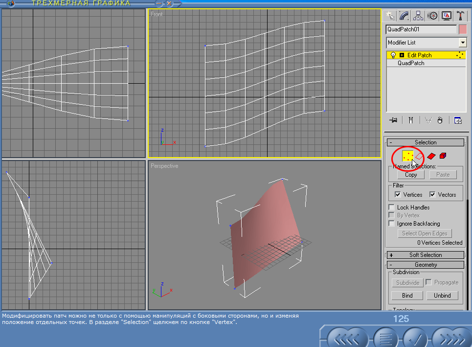Click the Unbind button
The image size is (472, 347).
(x=442, y=296)
